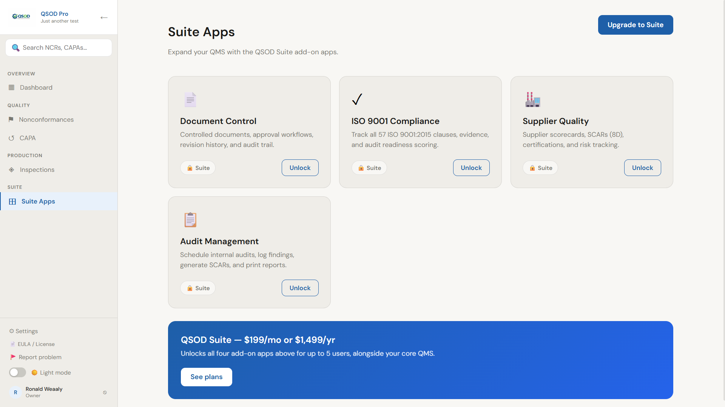The image size is (725, 407).
Task: Click the red Report problem flag icon
Action: pos(13,357)
